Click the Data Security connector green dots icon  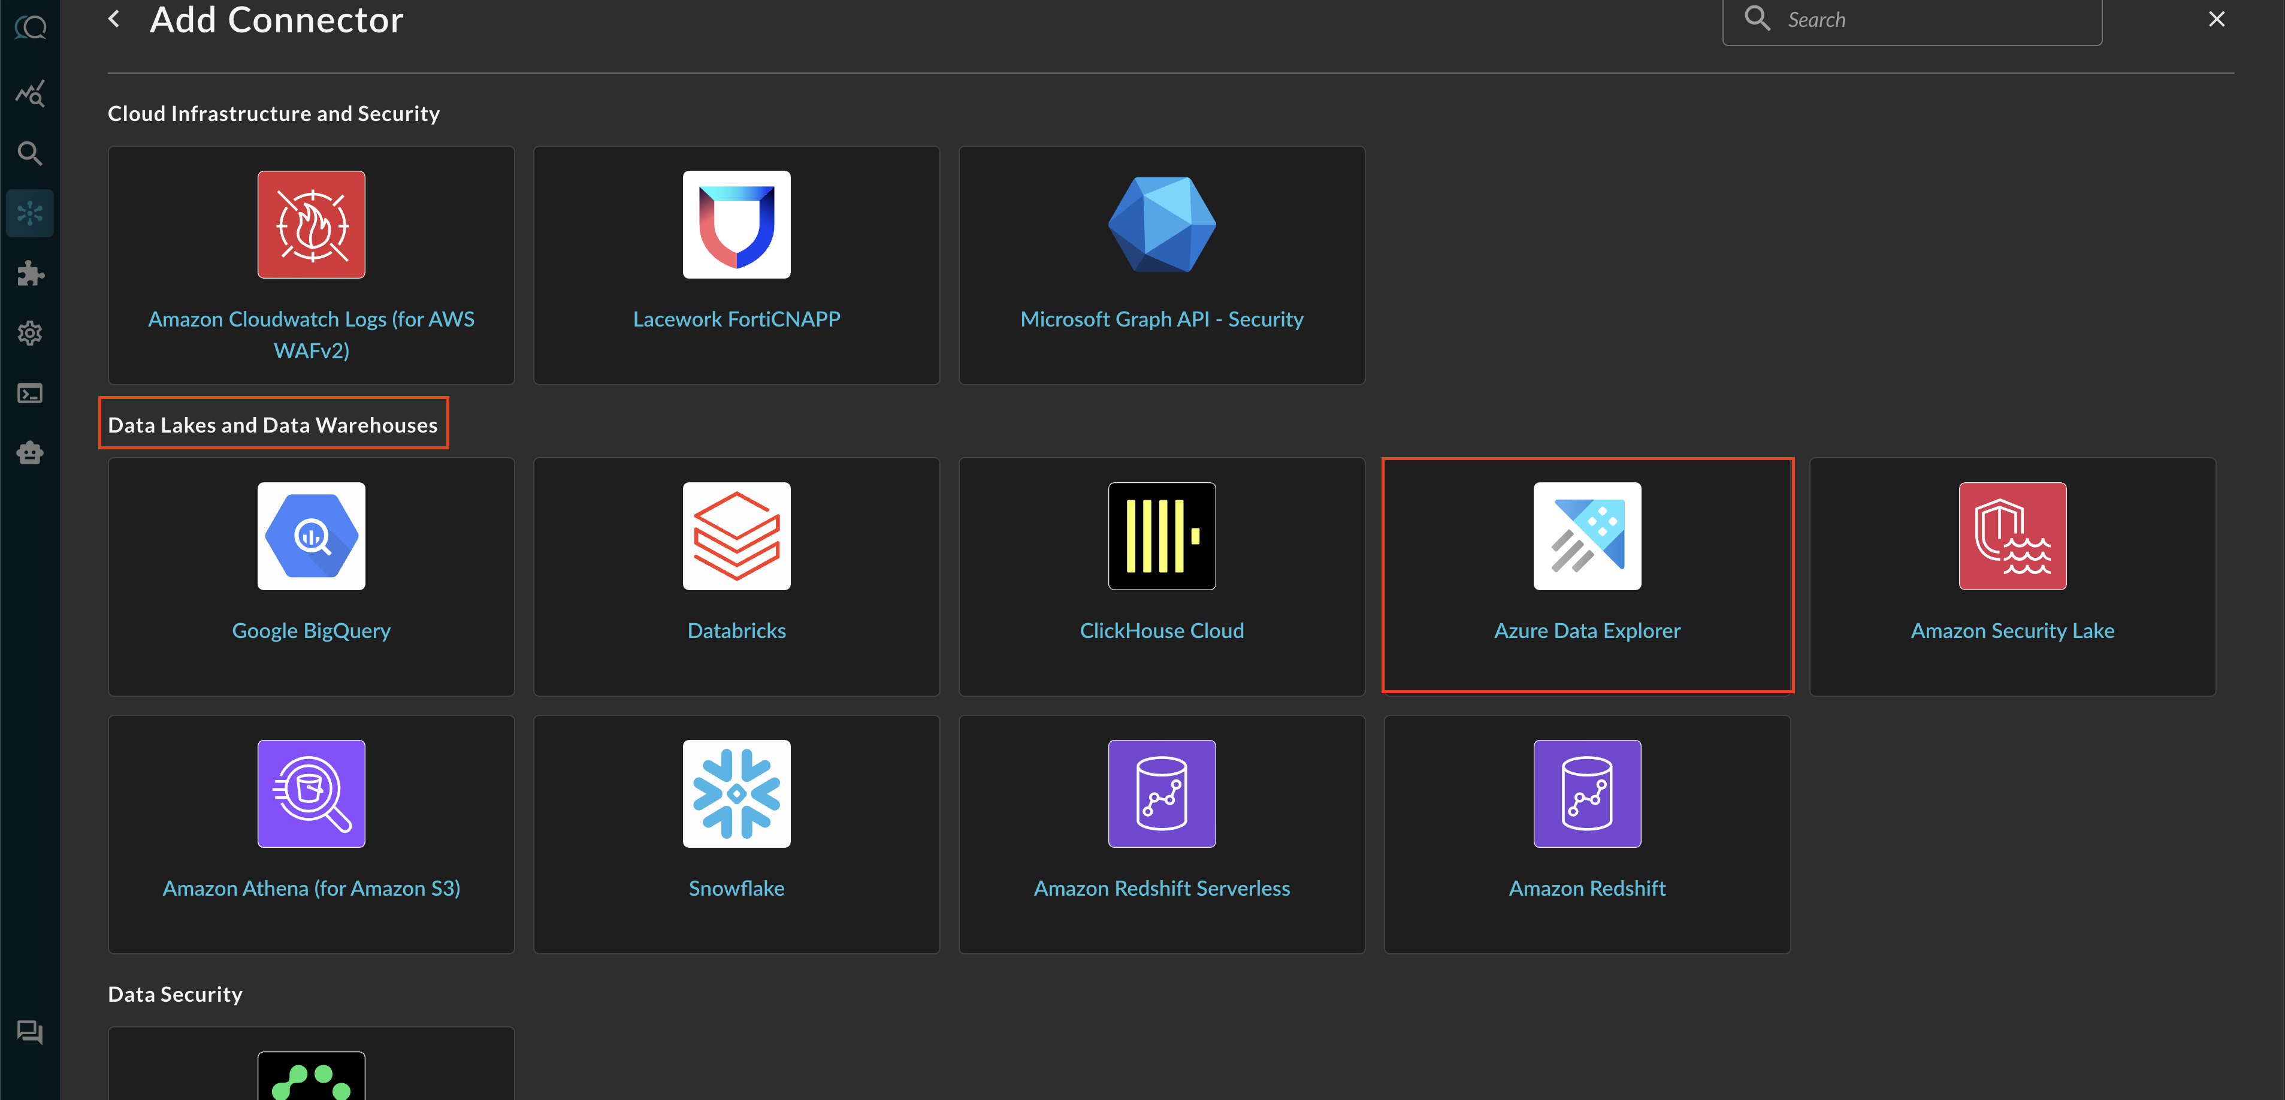coord(312,1076)
